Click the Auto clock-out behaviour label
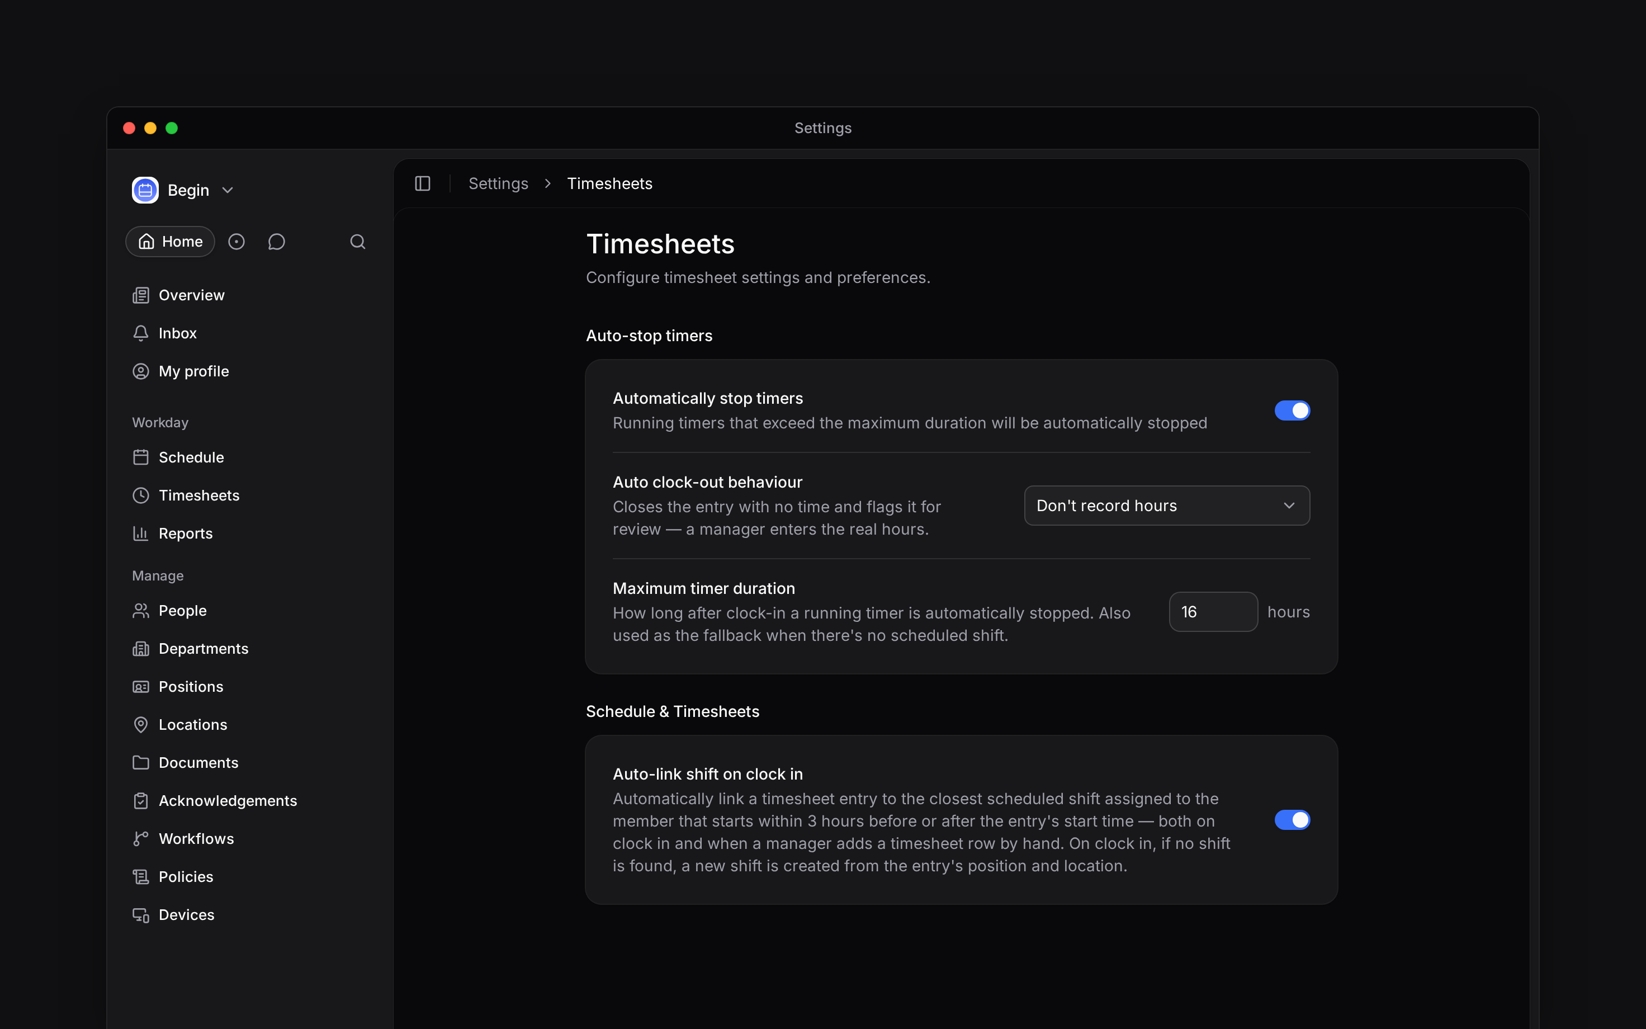The image size is (1646, 1029). pyautogui.click(x=707, y=483)
